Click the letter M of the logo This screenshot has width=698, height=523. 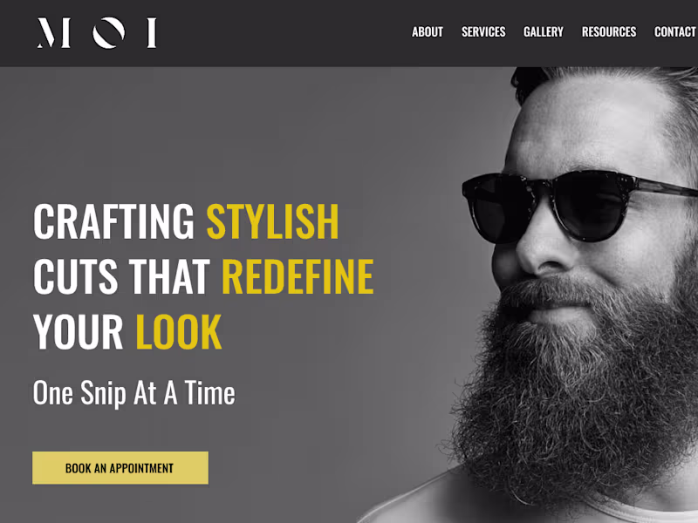point(53,32)
